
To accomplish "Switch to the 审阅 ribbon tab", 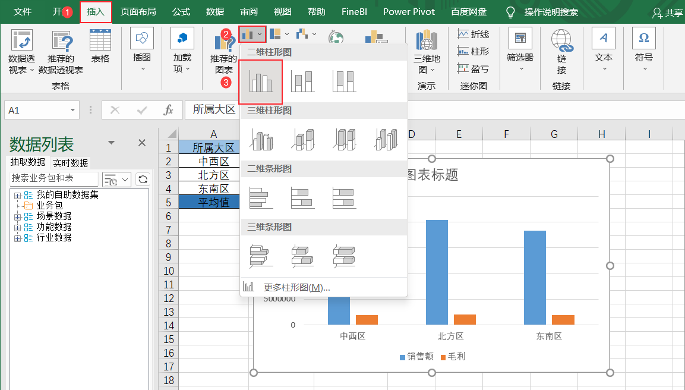I will pyautogui.click(x=249, y=12).
